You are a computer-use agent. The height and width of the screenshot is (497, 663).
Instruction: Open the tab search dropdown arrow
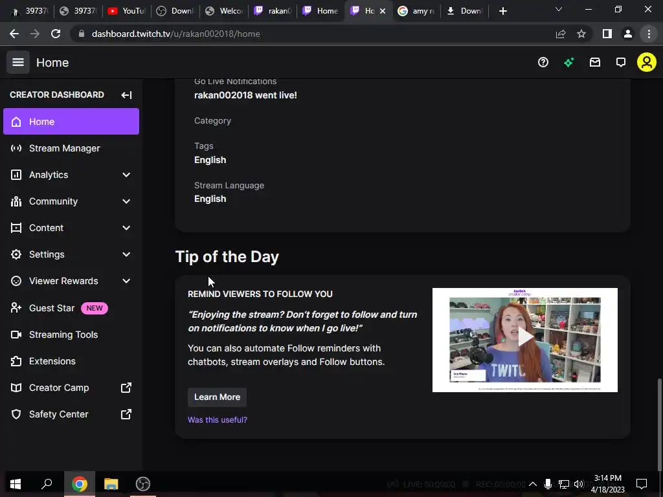pyautogui.click(x=558, y=9)
